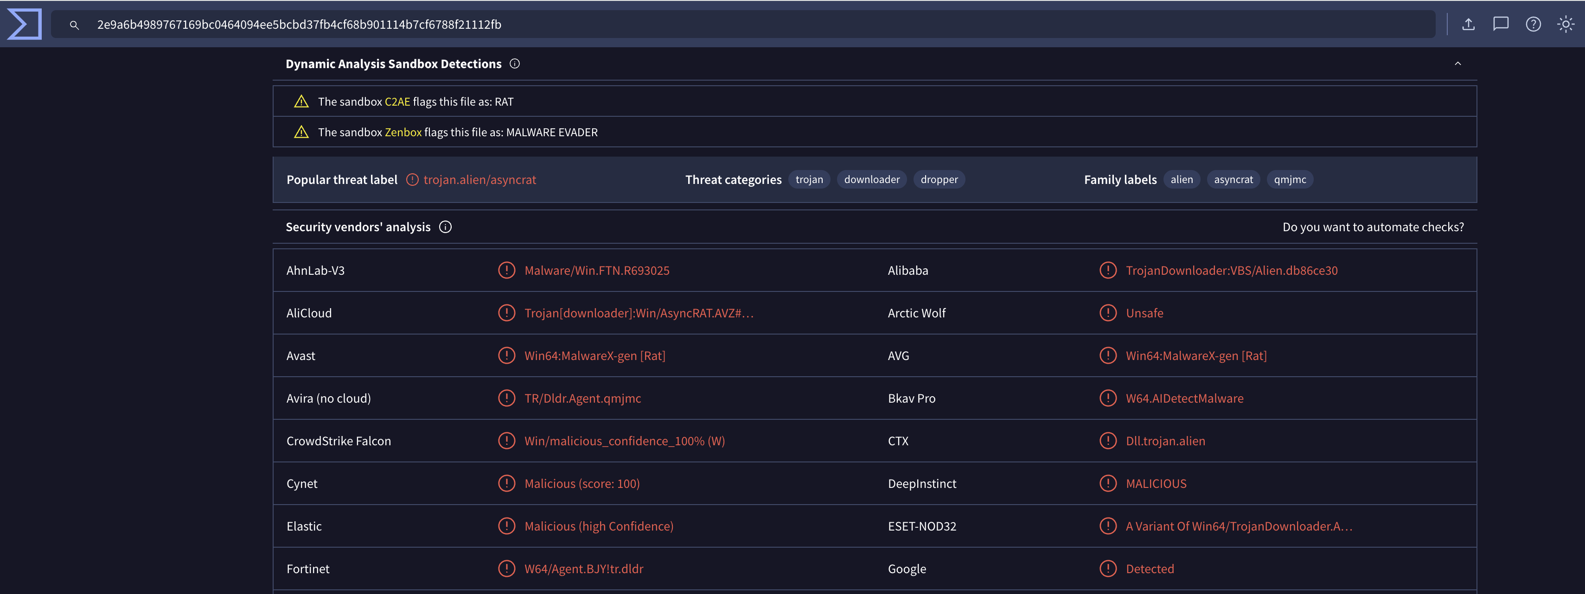1585x594 pixels.
Task: Click Malicious (score: 100) Cynet result
Action: pos(582,484)
